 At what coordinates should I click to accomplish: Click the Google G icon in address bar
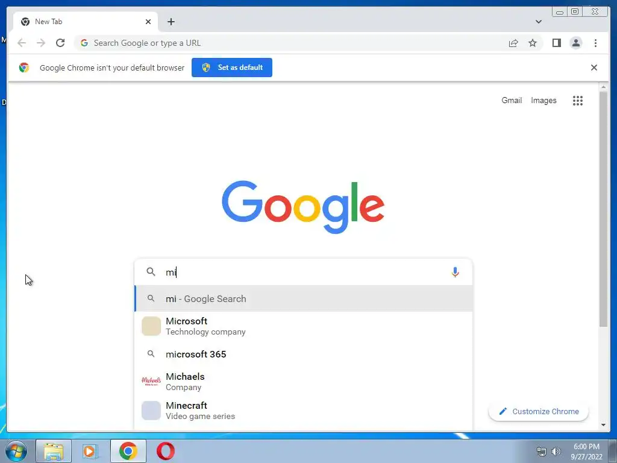click(84, 43)
